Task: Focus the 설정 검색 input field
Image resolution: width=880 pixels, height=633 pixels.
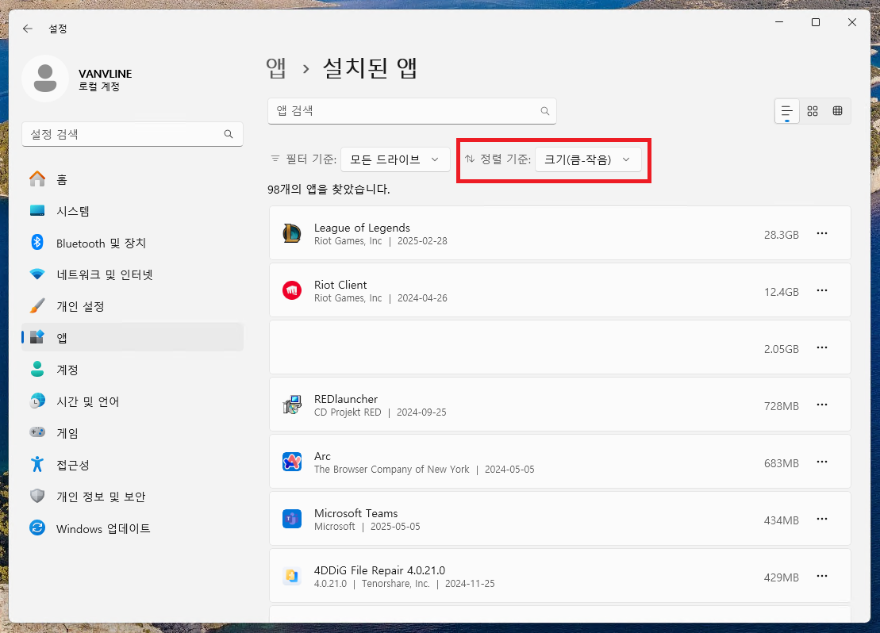Action: pos(133,134)
